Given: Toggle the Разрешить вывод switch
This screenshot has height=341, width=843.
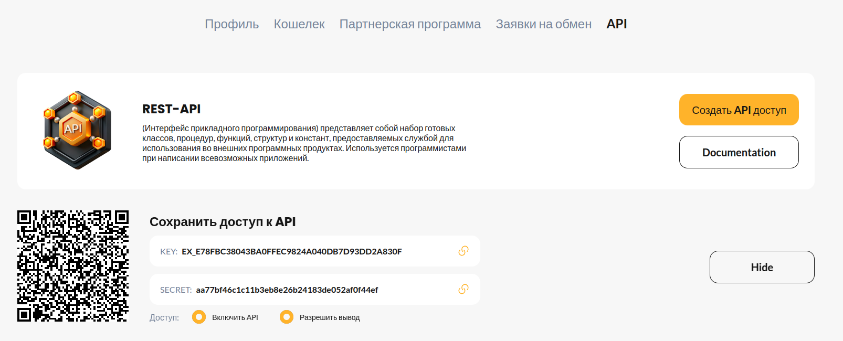Looking at the screenshot, I should [287, 317].
